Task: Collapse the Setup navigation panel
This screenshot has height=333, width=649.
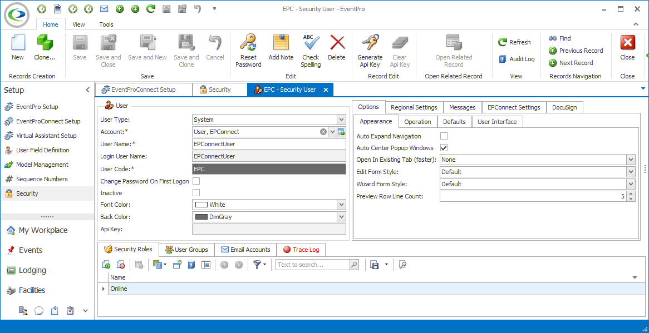Action: 87,90
